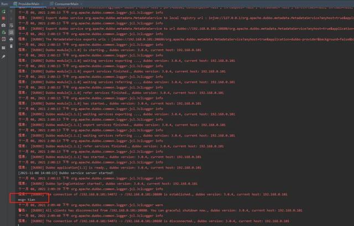Click 'All clients has disconnected' warning line
This screenshot has height=226, width=354.
click(160, 210)
